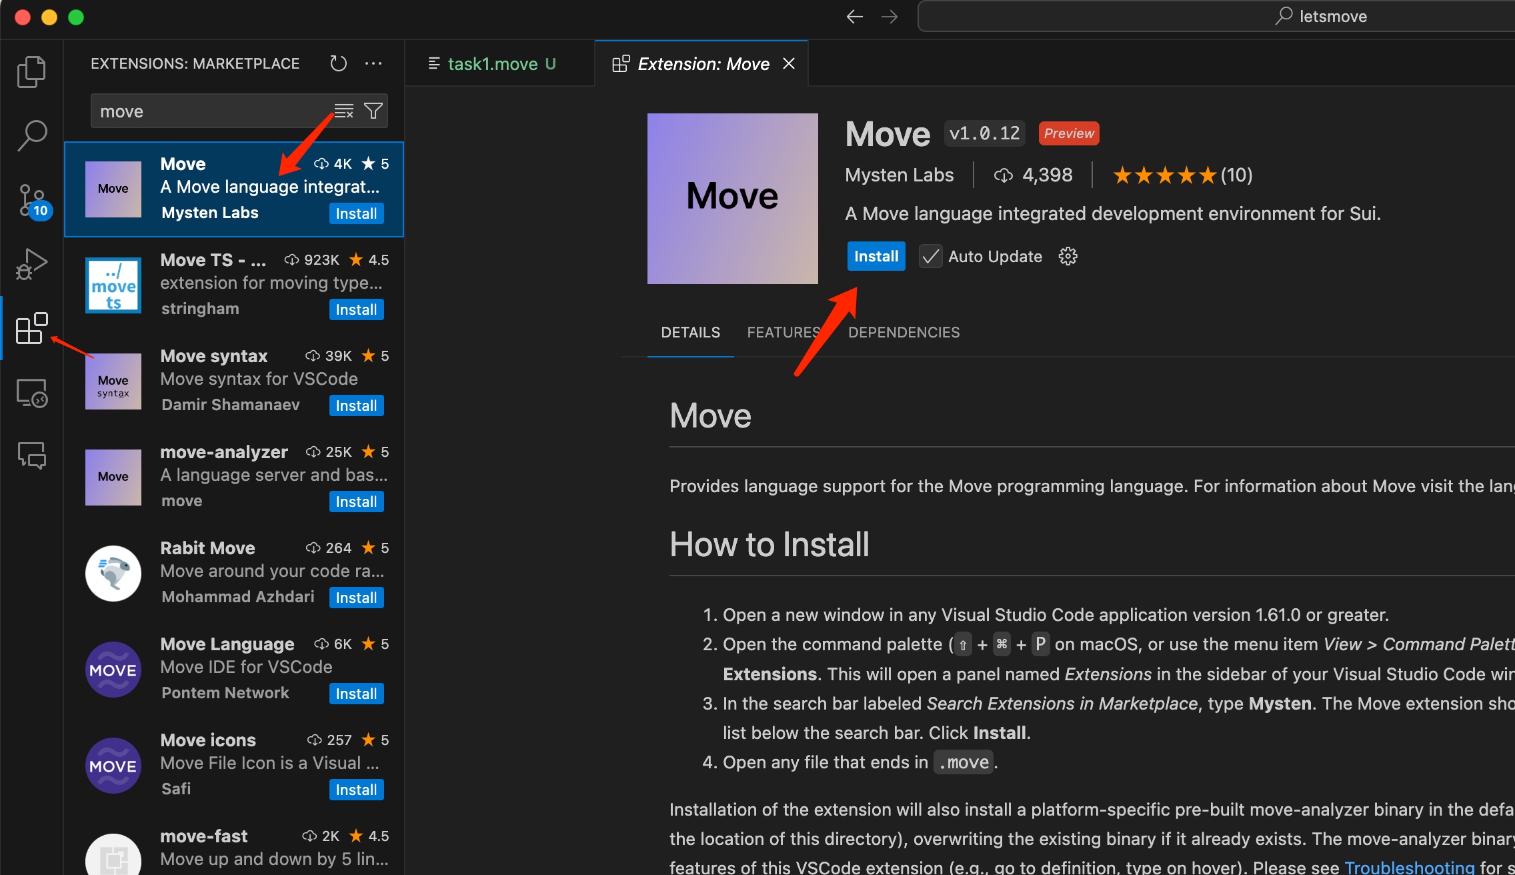Install the Move icons extension
The image size is (1515, 875).
tap(356, 790)
